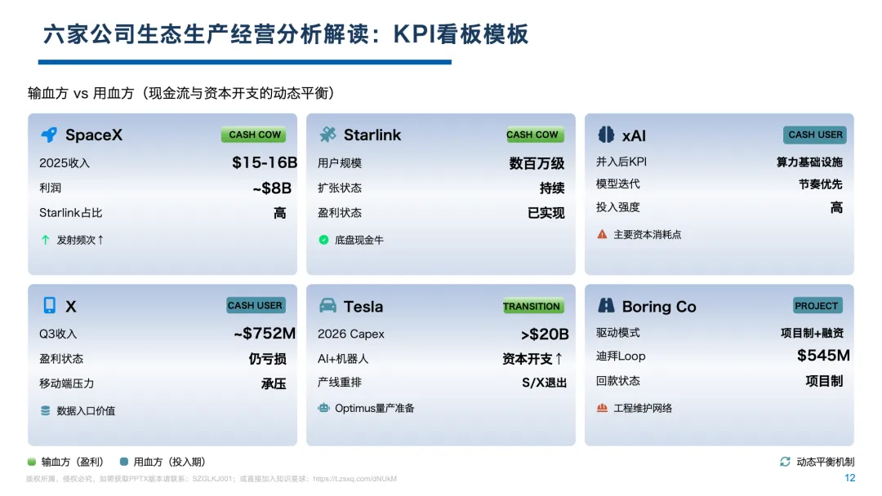Click the database icon beside 数据入口价值
Image resolution: width=882 pixels, height=496 pixels.
click(x=46, y=410)
